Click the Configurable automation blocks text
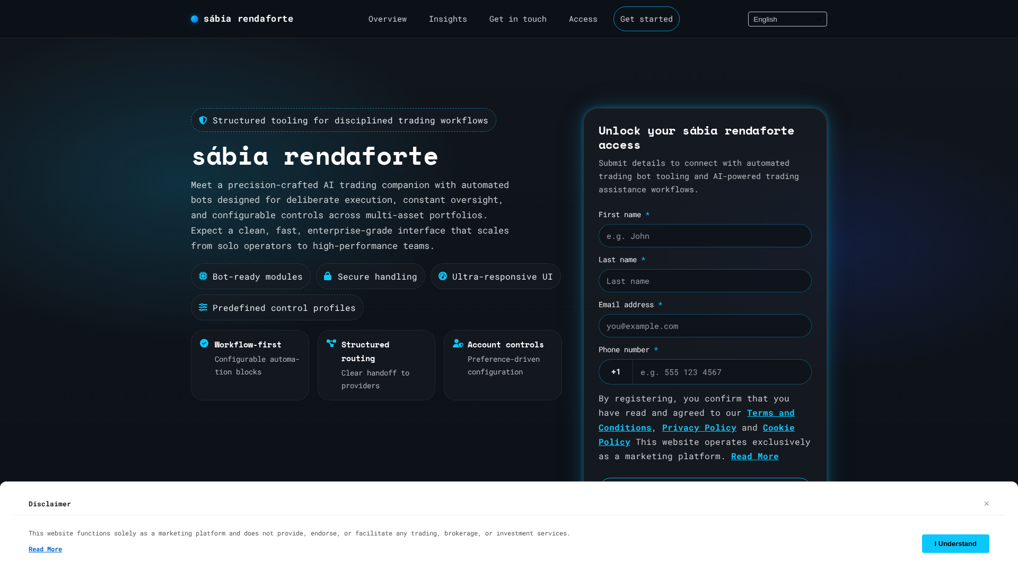Image resolution: width=1018 pixels, height=572 pixels. pyautogui.click(x=257, y=365)
